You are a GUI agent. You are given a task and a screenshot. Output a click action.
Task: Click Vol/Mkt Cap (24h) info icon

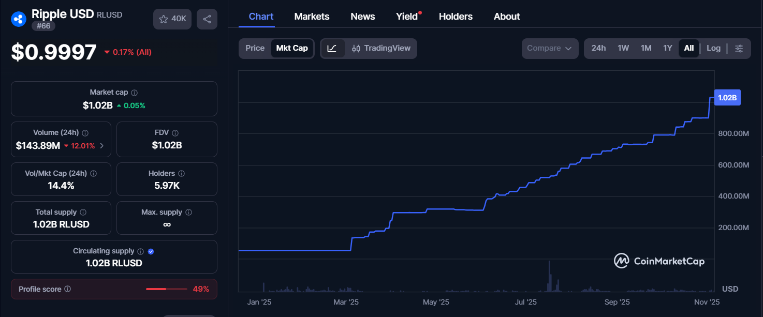point(94,174)
